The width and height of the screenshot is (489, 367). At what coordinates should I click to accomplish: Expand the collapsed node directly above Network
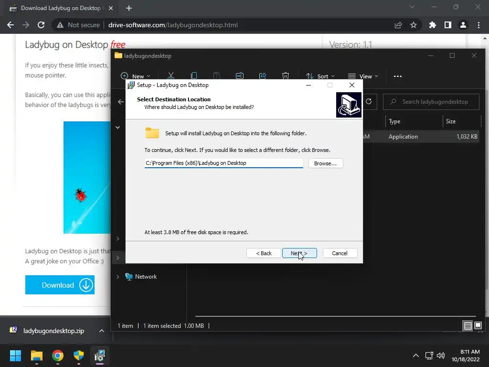click(x=118, y=258)
